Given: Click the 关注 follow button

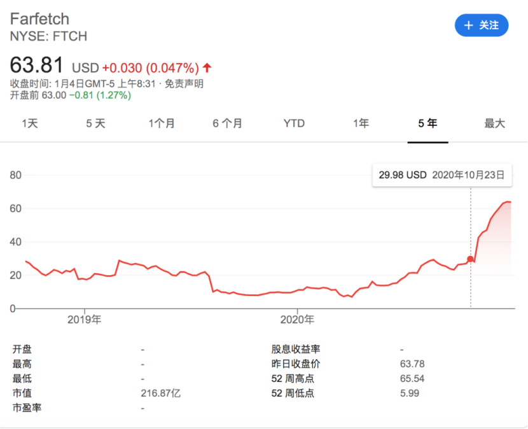Looking at the screenshot, I should 482,25.
